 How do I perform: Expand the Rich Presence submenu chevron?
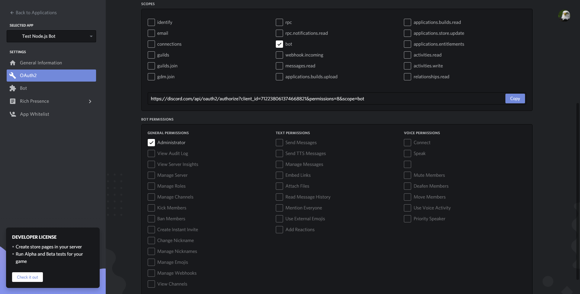[90, 101]
